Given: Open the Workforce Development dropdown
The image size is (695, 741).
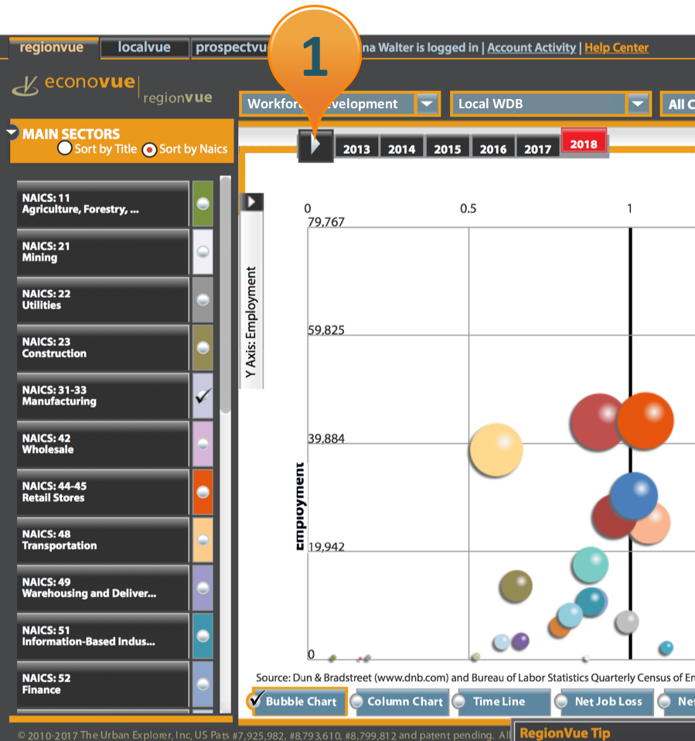Looking at the screenshot, I should (427, 104).
